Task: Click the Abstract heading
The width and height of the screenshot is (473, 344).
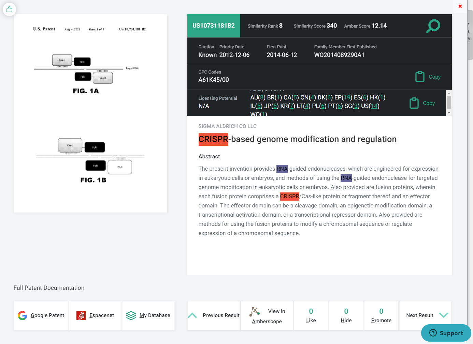Action: 209,157
